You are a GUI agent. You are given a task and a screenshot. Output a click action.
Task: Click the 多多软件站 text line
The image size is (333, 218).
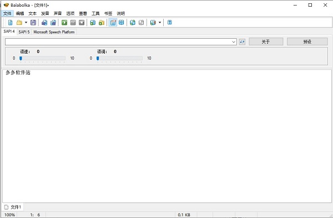click(18, 72)
